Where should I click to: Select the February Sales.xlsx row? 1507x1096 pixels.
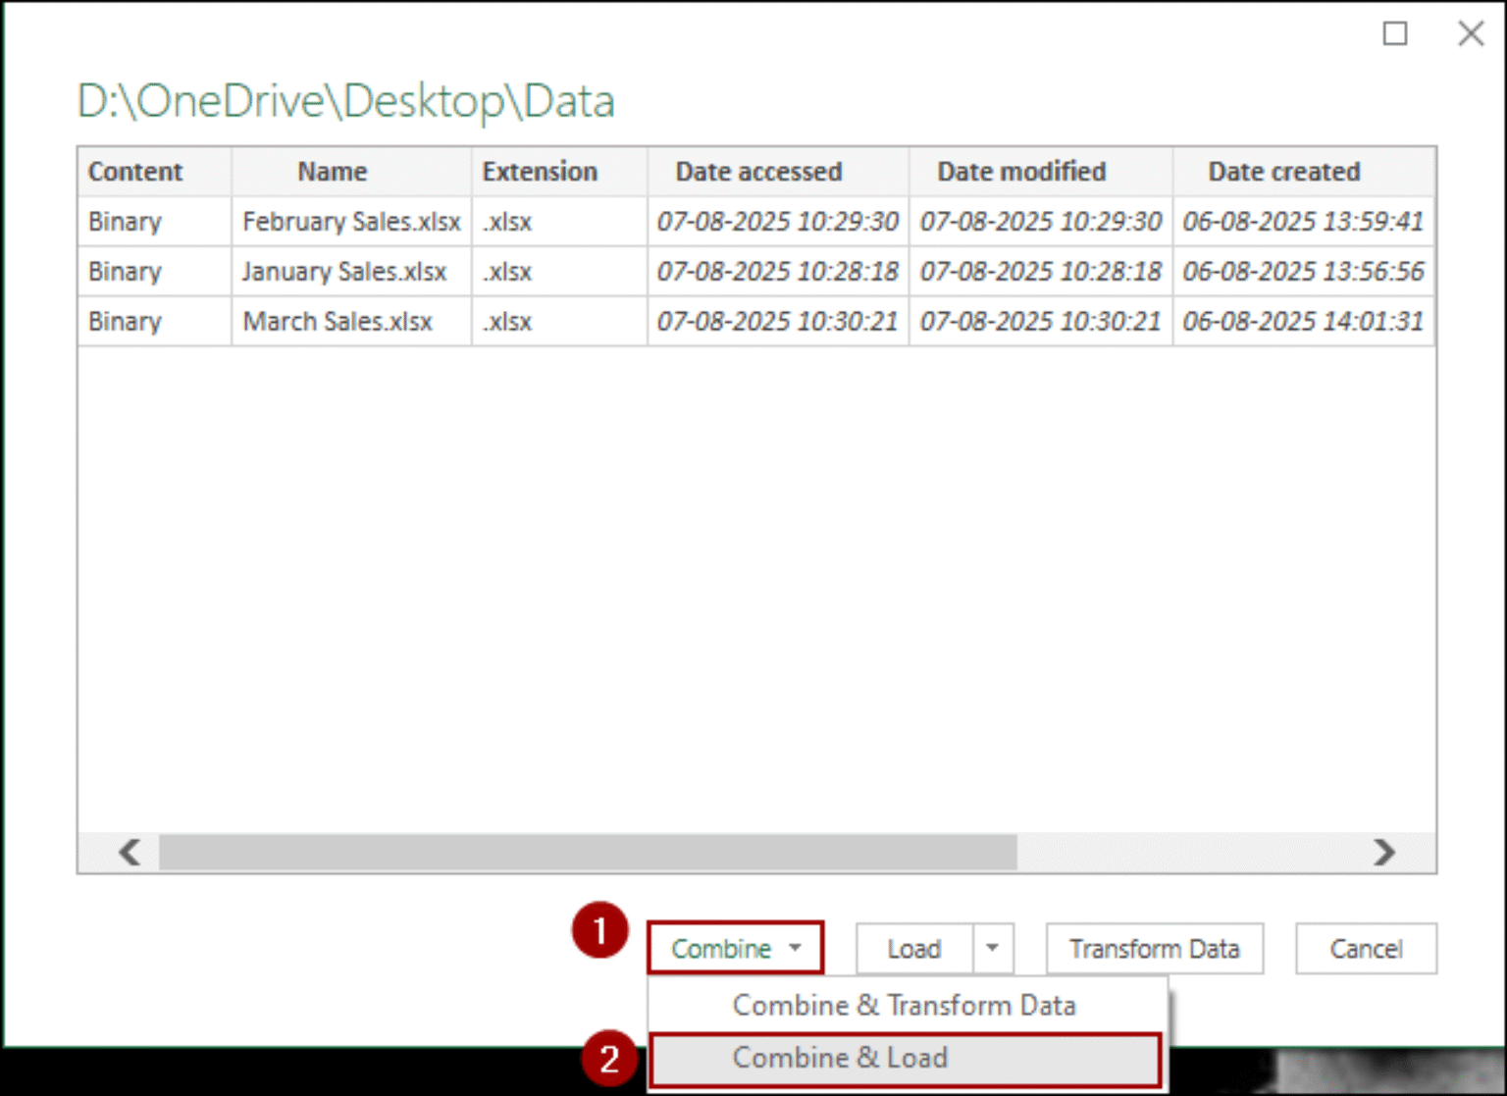coord(351,221)
